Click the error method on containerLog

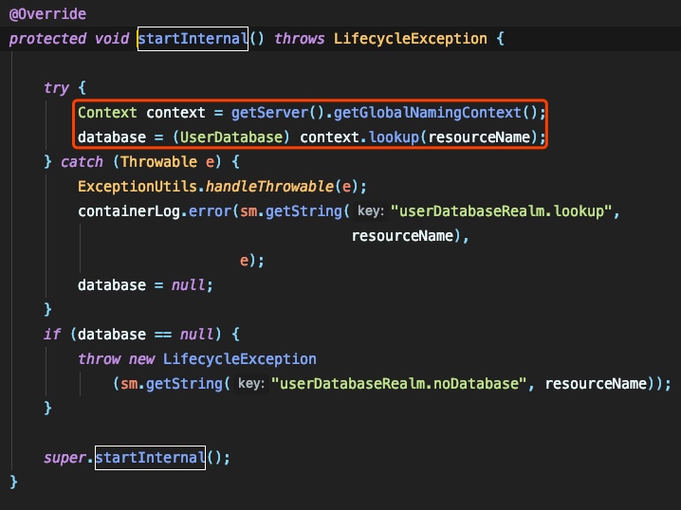tap(210, 211)
